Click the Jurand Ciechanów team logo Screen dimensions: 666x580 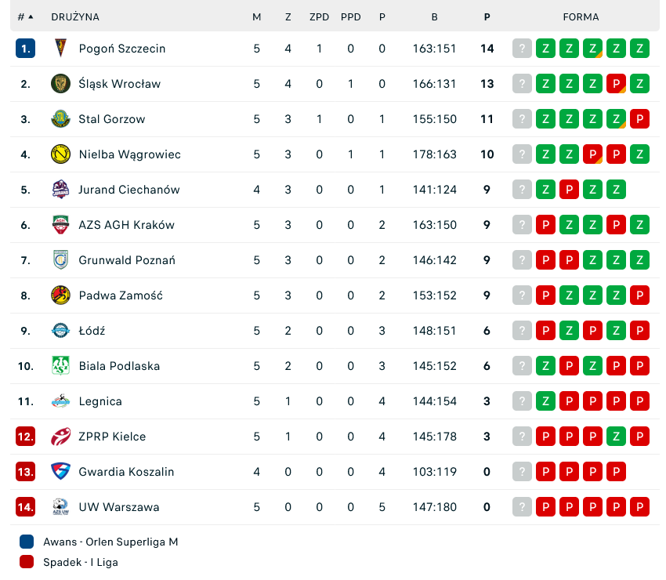pyautogui.click(x=60, y=190)
